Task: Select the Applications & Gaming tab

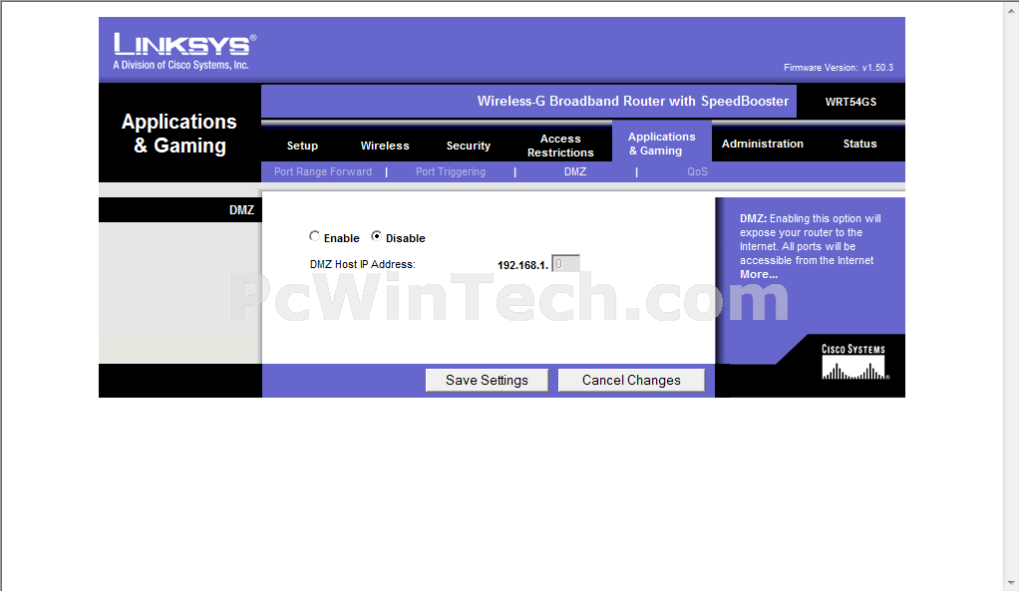Action: coord(662,144)
